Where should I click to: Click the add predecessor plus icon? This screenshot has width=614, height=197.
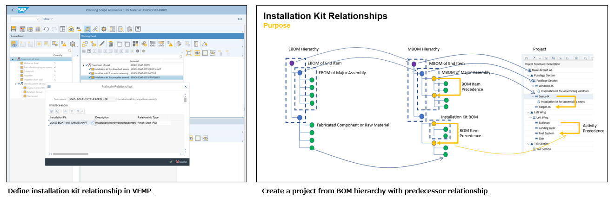51,111
